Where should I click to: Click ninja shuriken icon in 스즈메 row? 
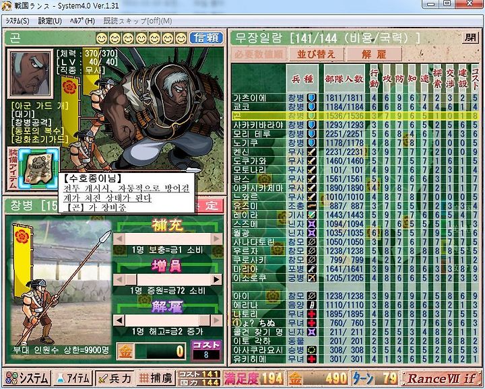click(x=311, y=223)
